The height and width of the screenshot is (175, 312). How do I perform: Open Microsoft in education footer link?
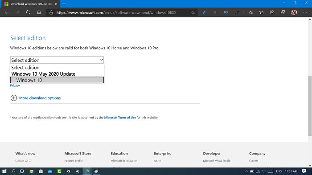tap(124, 161)
